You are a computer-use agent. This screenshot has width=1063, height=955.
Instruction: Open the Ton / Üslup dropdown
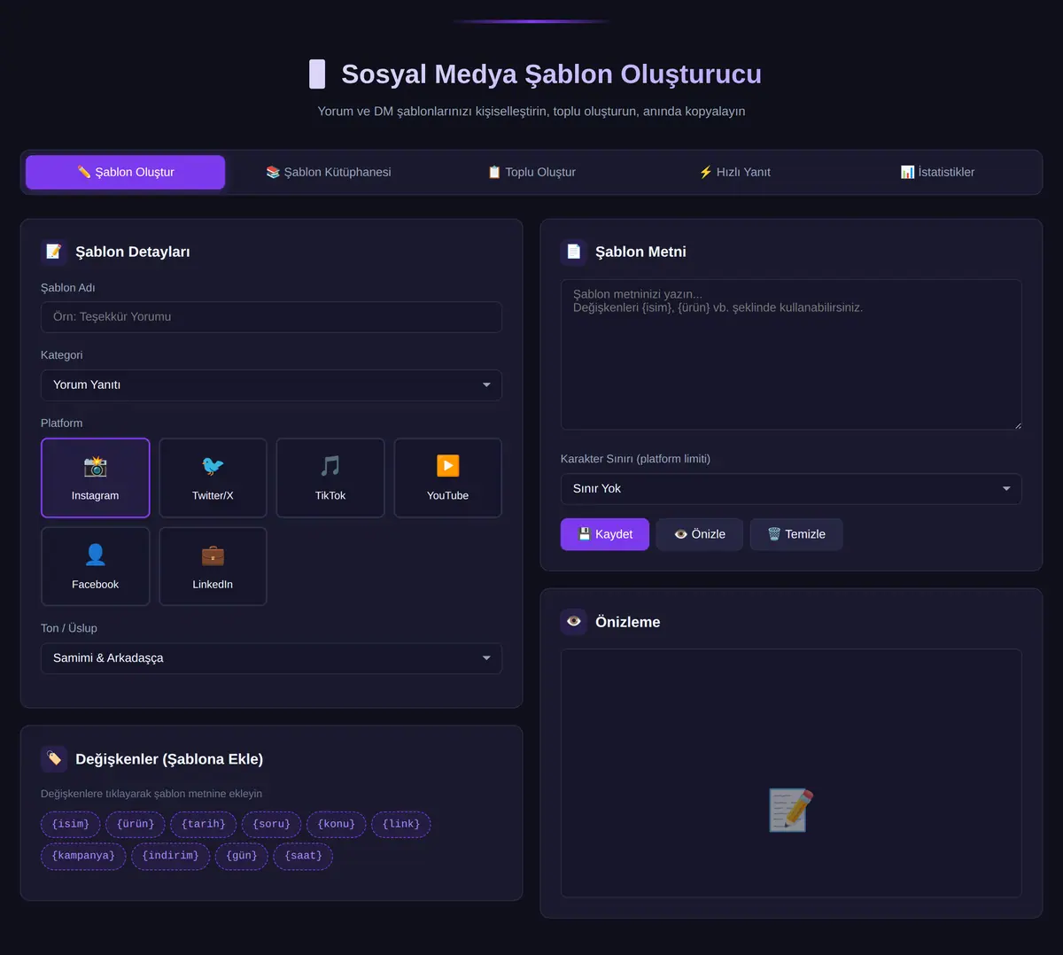coord(271,658)
